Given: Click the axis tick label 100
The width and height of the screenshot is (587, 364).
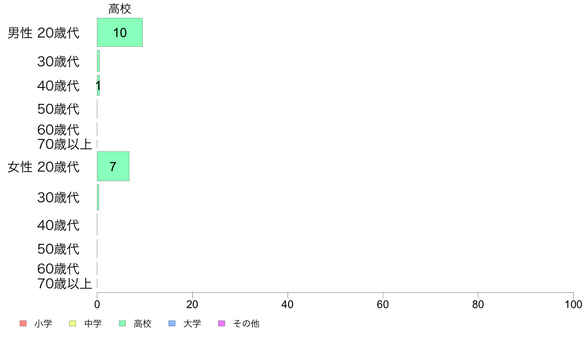Looking at the screenshot, I should point(573,304).
